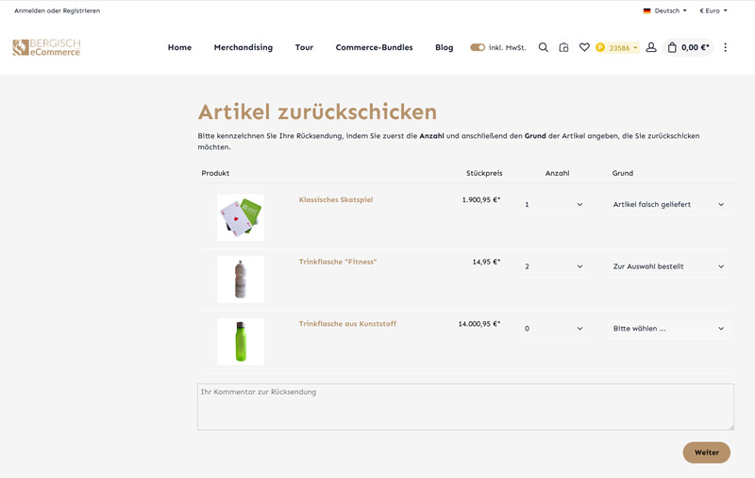Expand reason dropdown for Trinkflasche "Fitness"
755x478 pixels.
[x=668, y=266]
